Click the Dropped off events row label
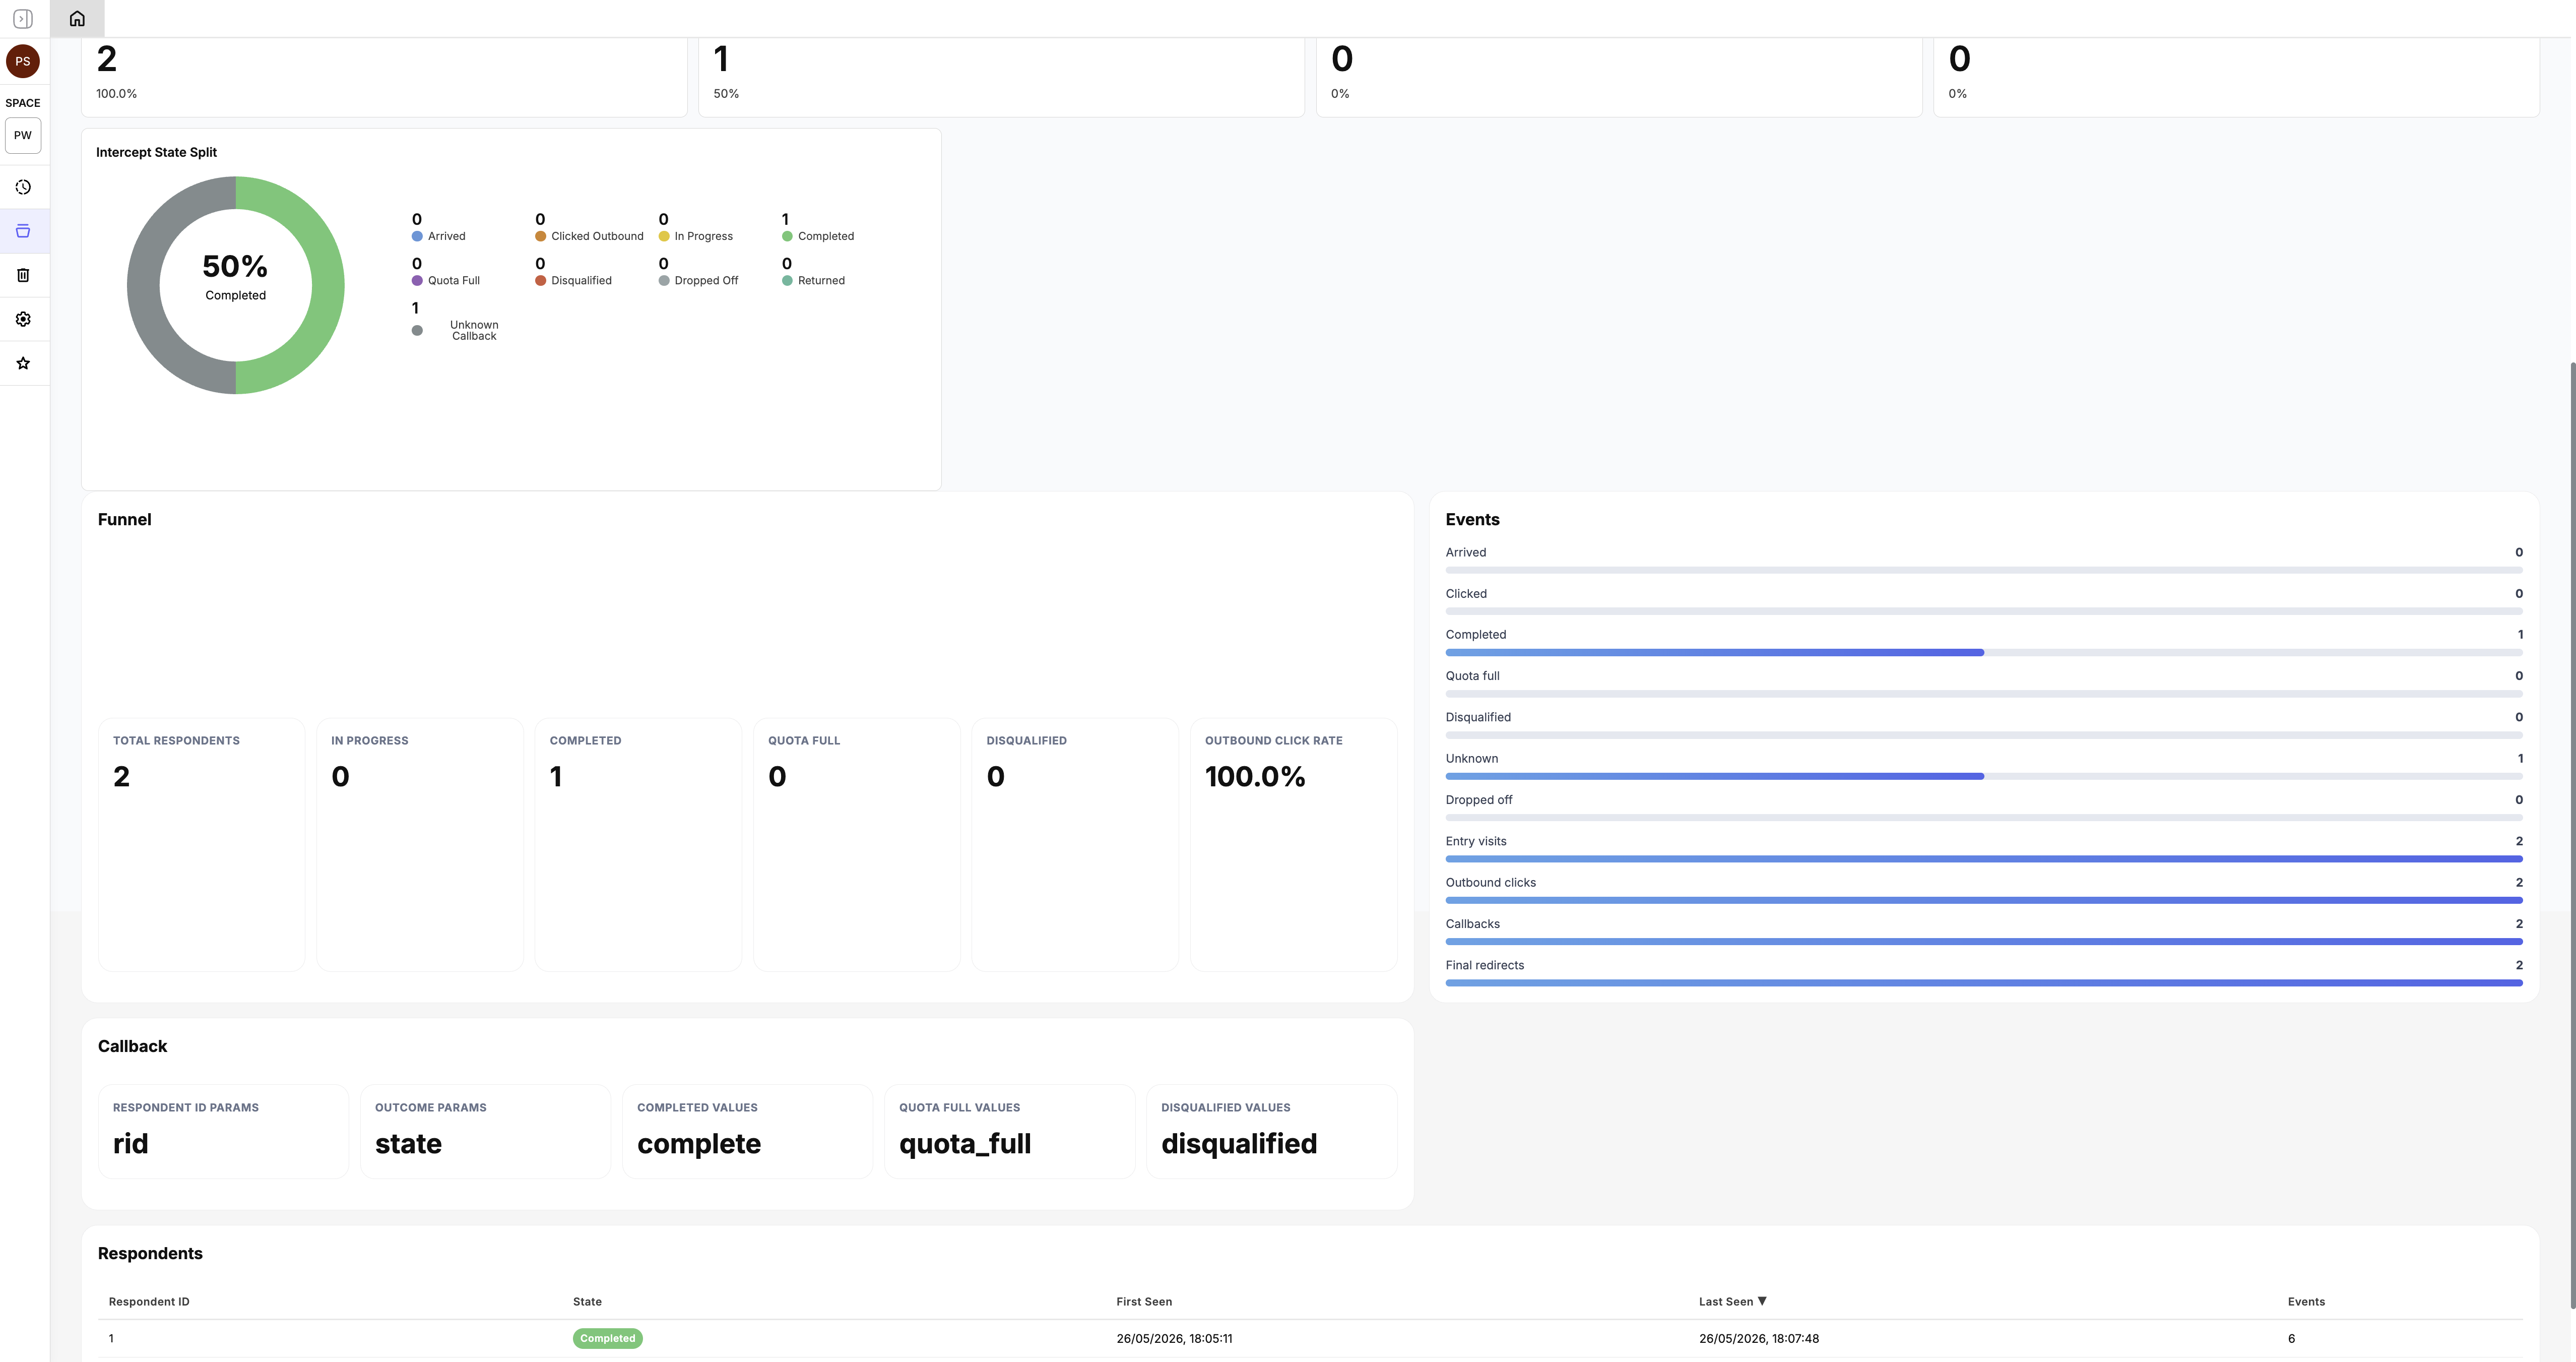This screenshot has height=1362, width=2576. (x=1478, y=800)
